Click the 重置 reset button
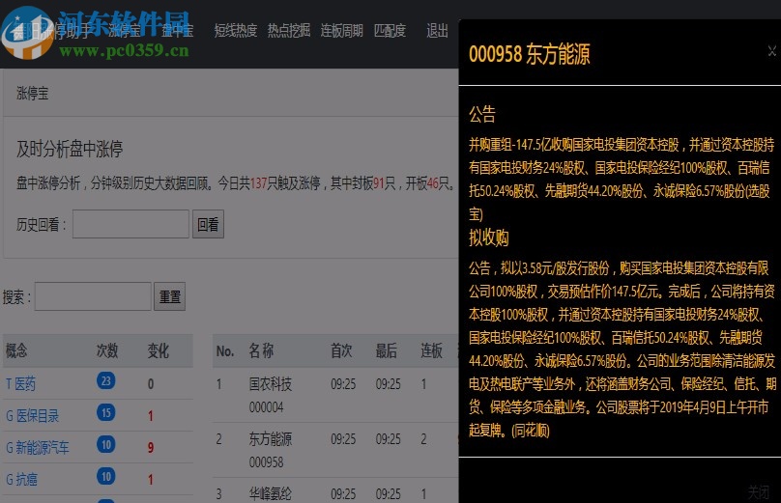Image resolution: width=781 pixels, height=503 pixels. point(170,296)
